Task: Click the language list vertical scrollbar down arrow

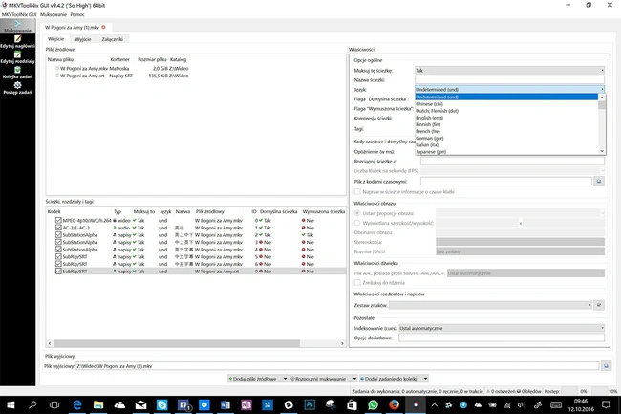Action: (x=602, y=151)
